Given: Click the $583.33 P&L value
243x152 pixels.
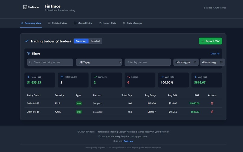Looking at the screenshot, I should point(195,112).
